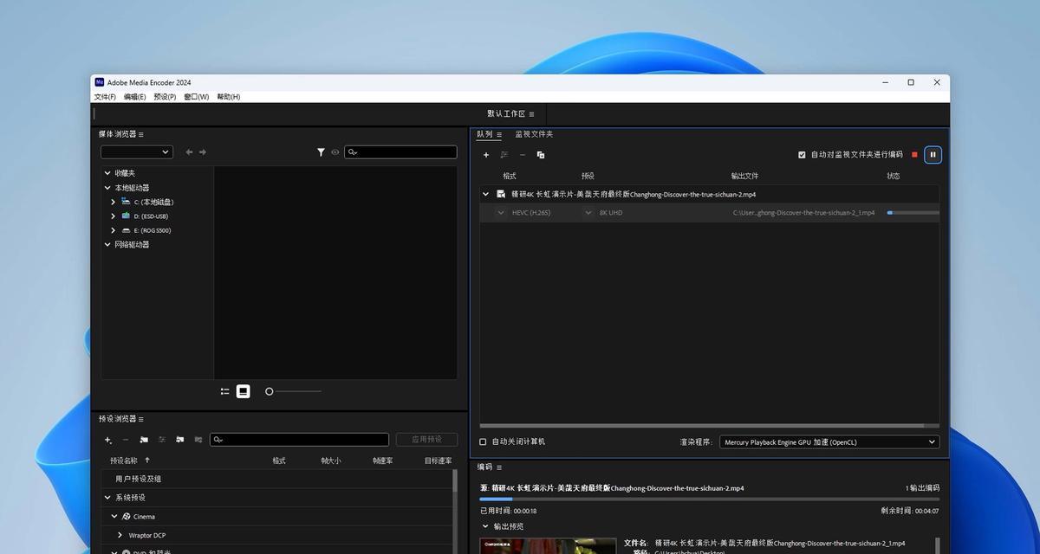Screen dimensions: 1040x554
Task: Go back in the media browser
Action: 189,152
